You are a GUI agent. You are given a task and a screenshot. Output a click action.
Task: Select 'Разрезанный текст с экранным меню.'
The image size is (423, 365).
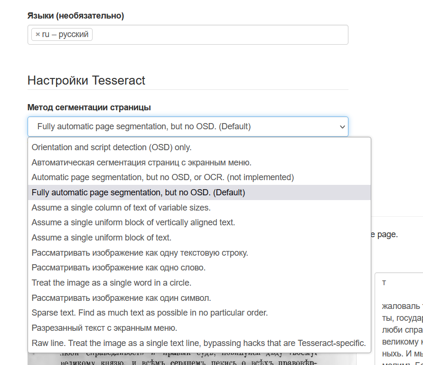tap(199, 328)
